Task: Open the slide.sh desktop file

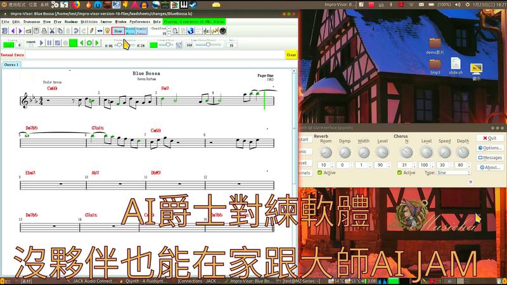Action: point(456,66)
